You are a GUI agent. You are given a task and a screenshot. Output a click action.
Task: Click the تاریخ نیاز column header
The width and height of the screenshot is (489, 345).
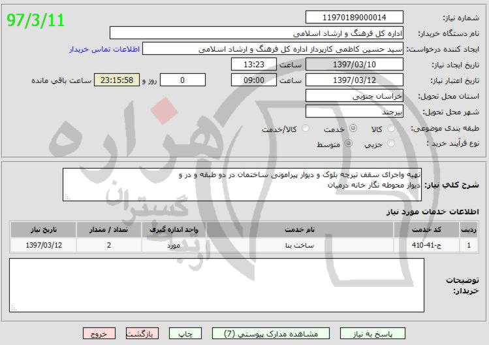click(x=43, y=230)
